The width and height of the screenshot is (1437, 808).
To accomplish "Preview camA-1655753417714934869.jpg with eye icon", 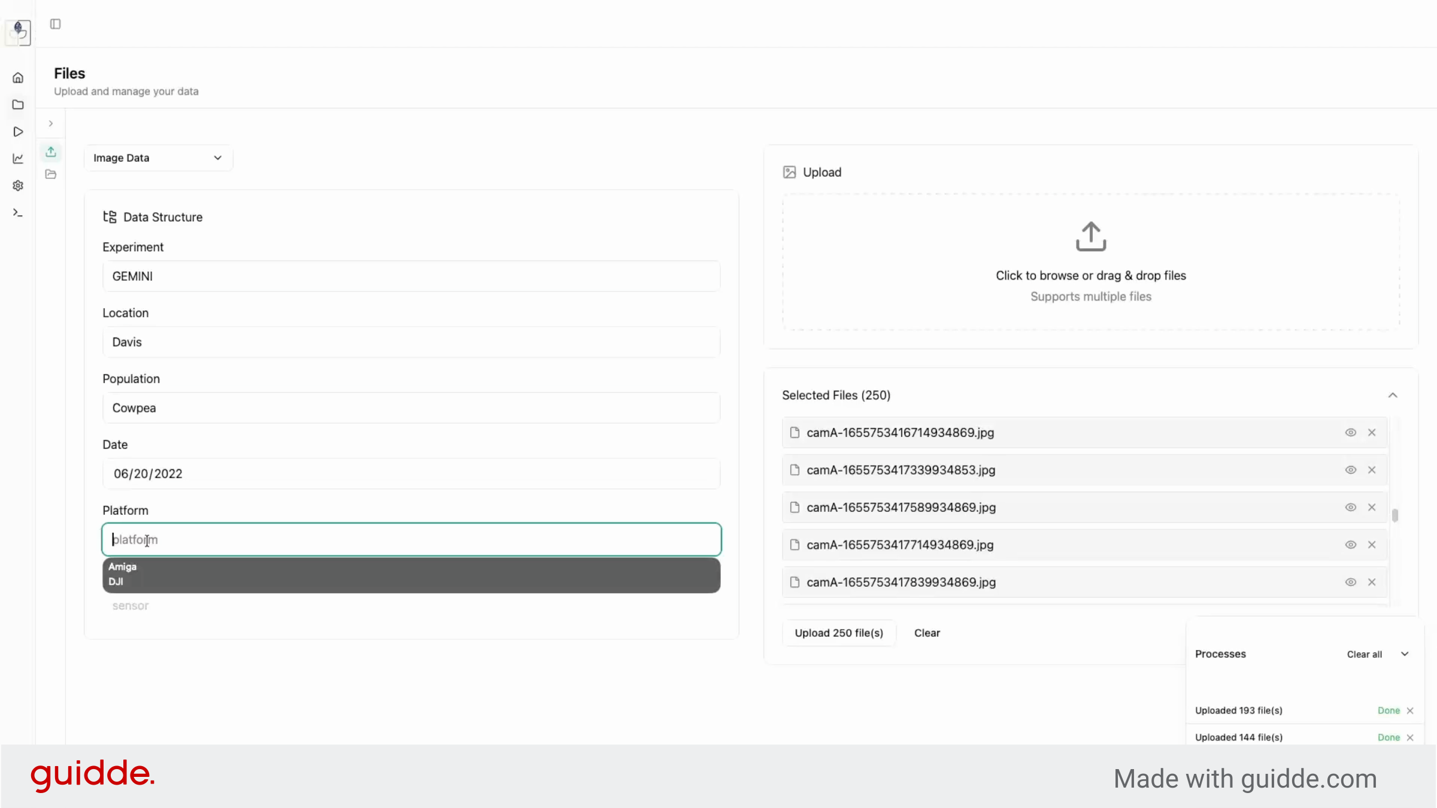I will pos(1351,545).
